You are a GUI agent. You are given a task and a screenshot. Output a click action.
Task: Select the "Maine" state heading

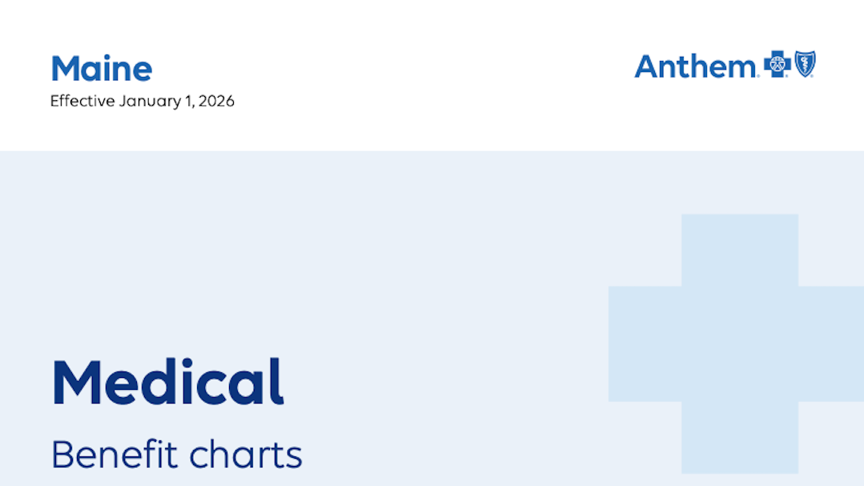click(x=102, y=69)
